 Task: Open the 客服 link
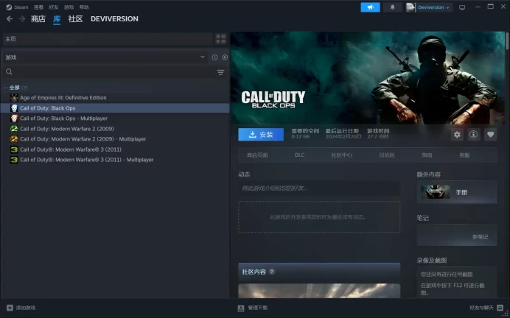464,155
